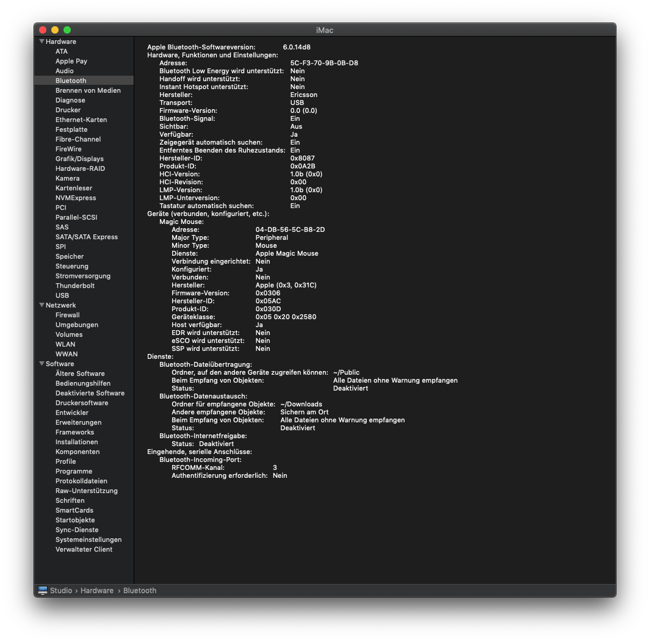Select the highlighted Bluetooth sidebar entry
650x642 pixels.
click(x=84, y=81)
